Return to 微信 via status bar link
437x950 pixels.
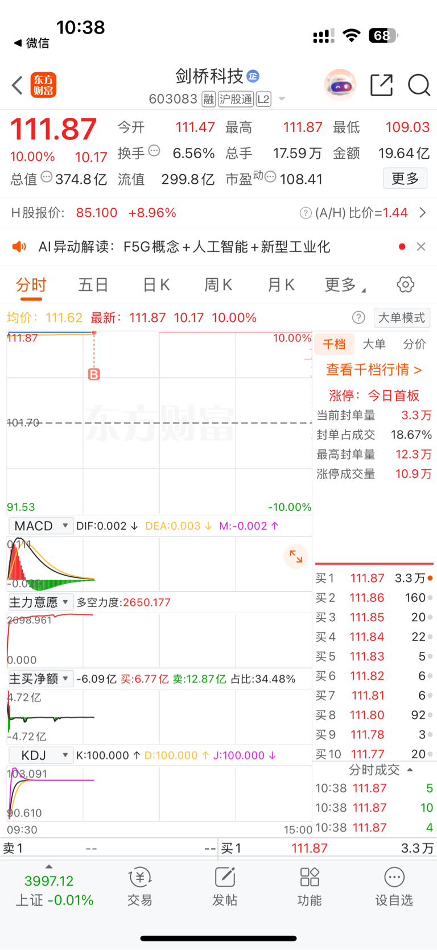(x=31, y=43)
